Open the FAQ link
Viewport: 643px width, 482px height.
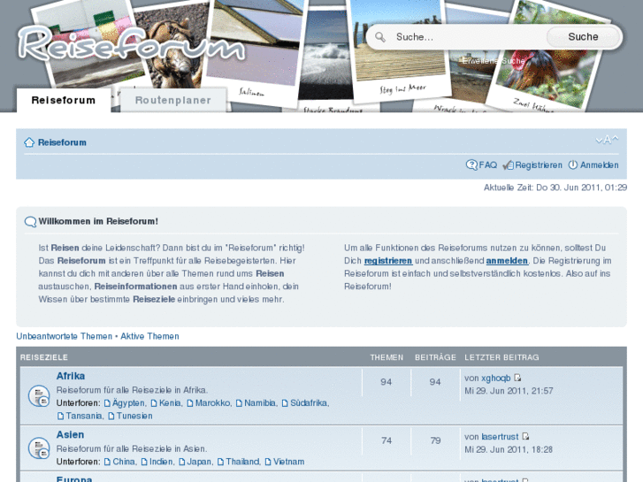(x=488, y=164)
